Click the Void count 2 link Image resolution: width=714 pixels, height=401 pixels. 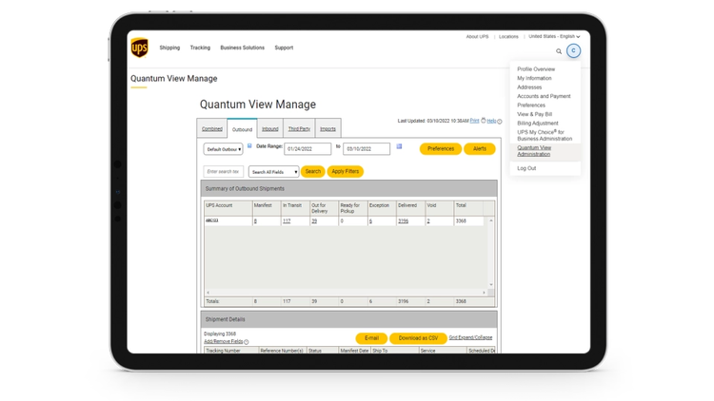(428, 221)
